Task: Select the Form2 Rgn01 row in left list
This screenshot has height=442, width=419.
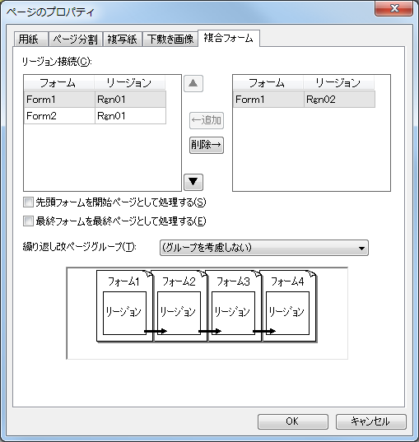Action: coord(95,115)
